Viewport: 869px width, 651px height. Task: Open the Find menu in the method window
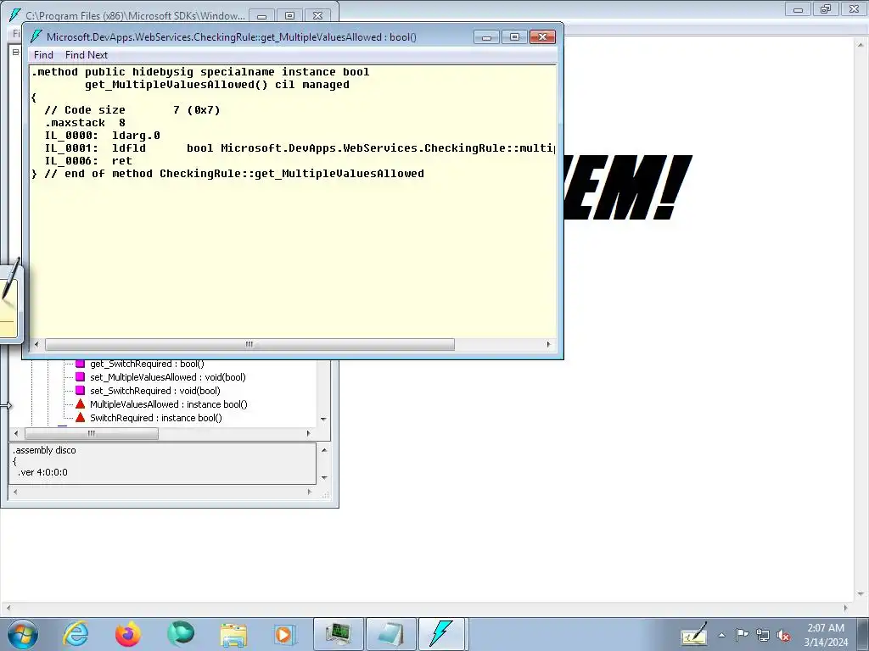(x=43, y=55)
